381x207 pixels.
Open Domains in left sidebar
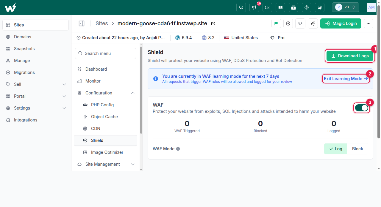[36, 37]
